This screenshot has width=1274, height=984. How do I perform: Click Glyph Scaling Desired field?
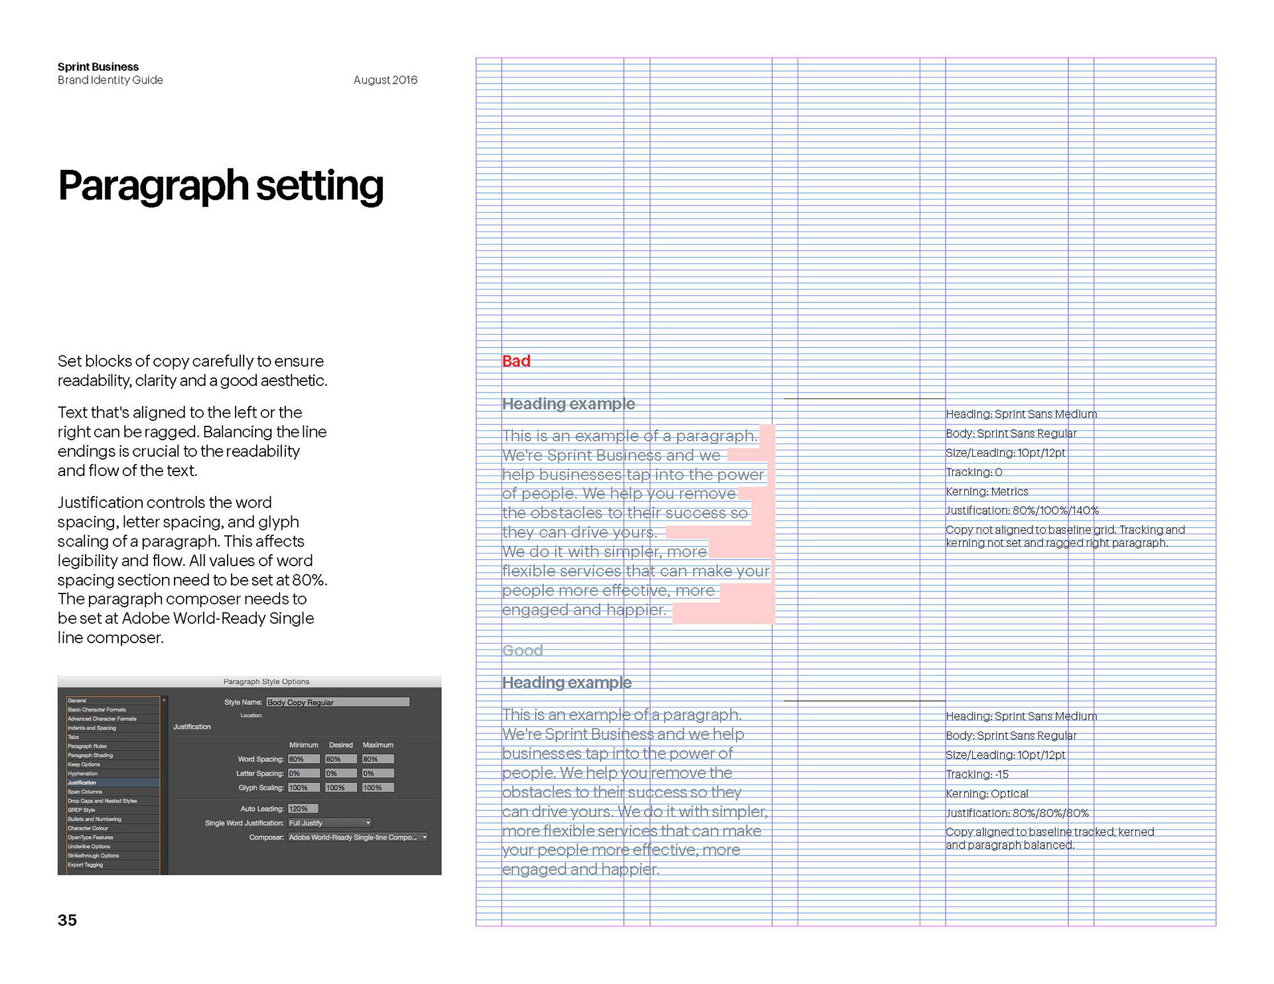[340, 788]
